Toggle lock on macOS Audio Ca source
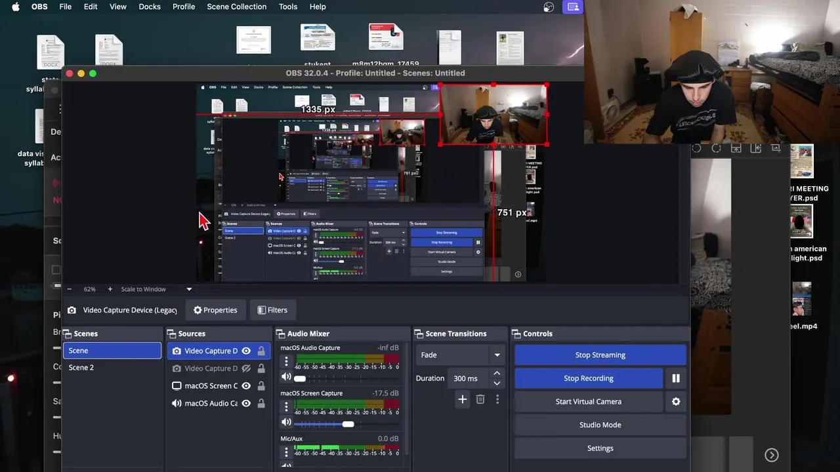 261,403
